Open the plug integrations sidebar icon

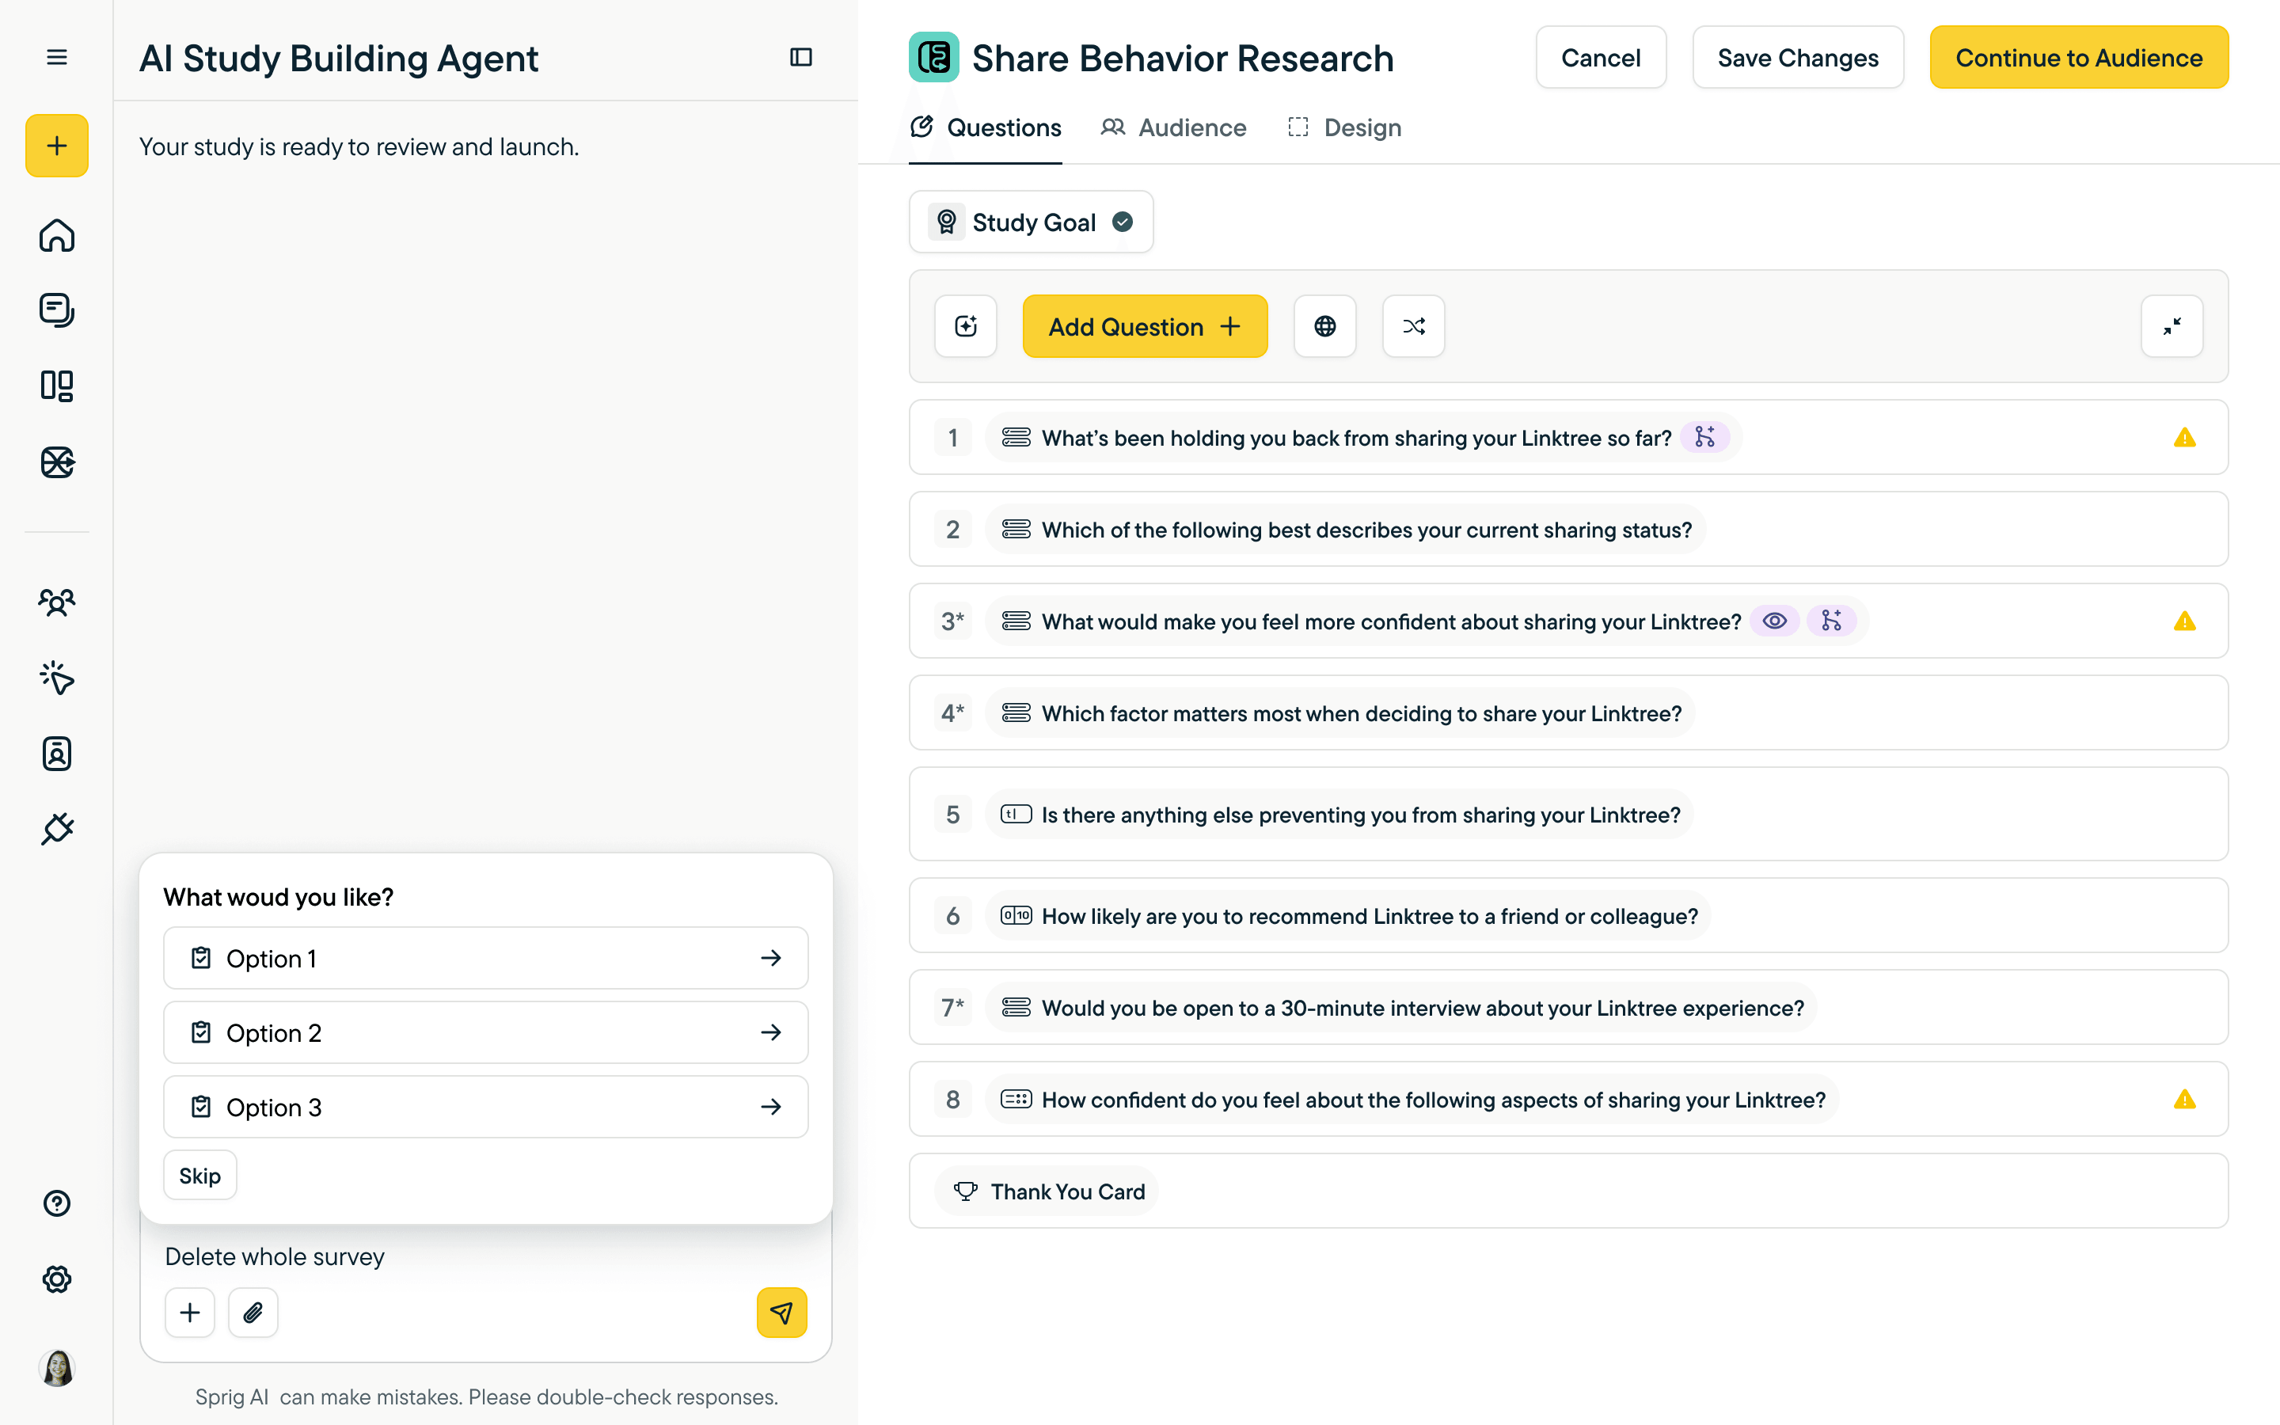tap(56, 830)
